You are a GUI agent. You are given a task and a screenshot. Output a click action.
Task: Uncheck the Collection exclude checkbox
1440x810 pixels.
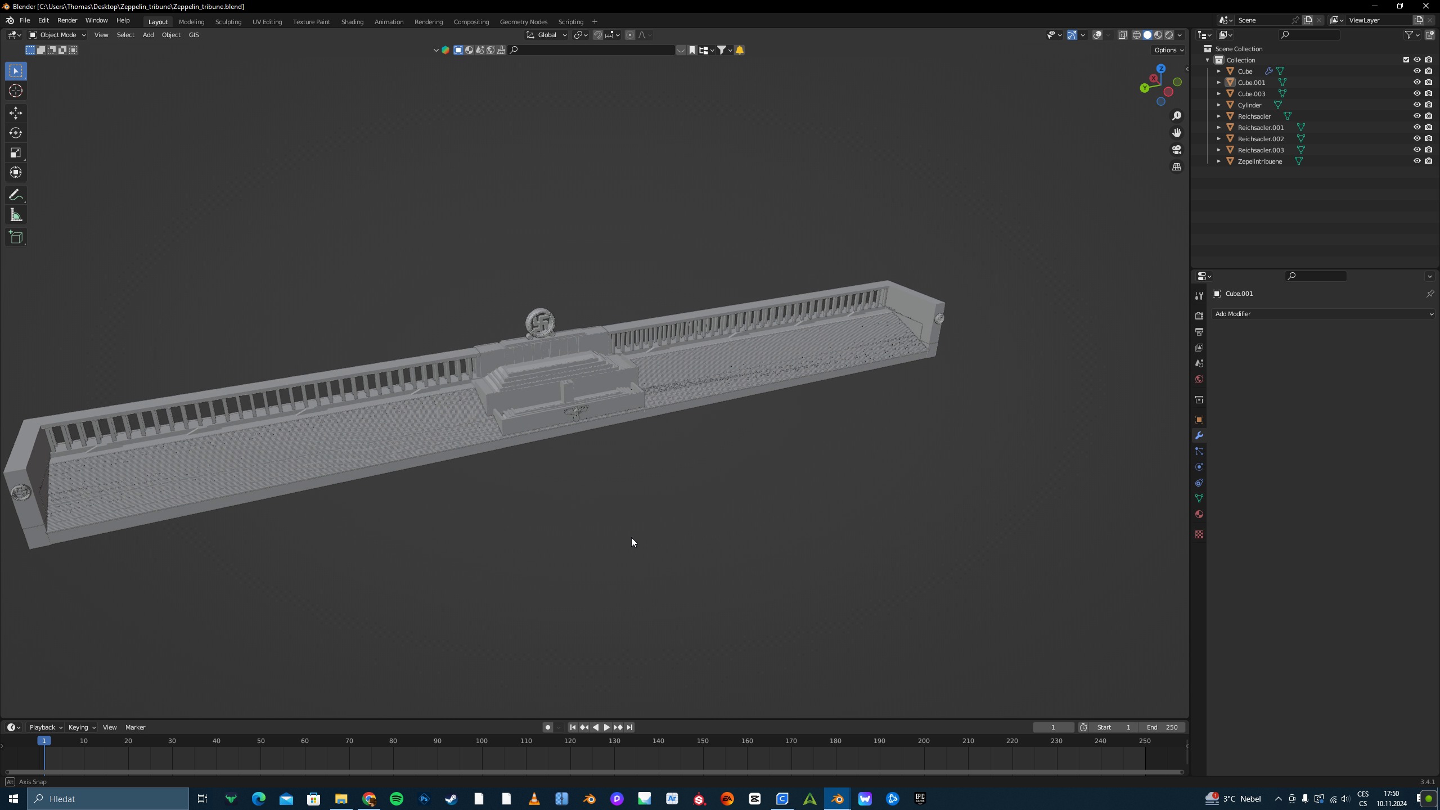pos(1406,60)
